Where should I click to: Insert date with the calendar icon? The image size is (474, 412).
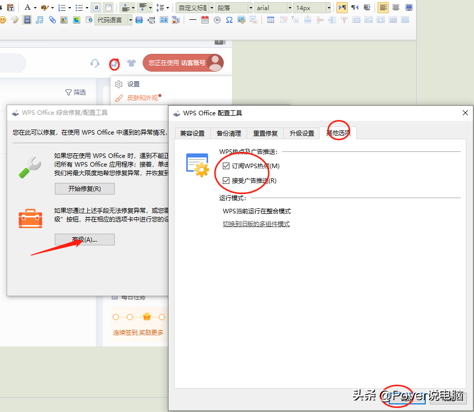coord(205,20)
